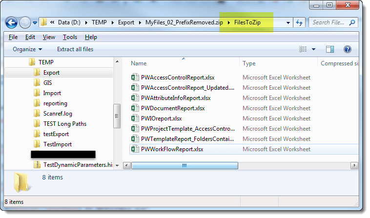The image size is (370, 218).
Task: Open the Tools menu
Action: 70,37
